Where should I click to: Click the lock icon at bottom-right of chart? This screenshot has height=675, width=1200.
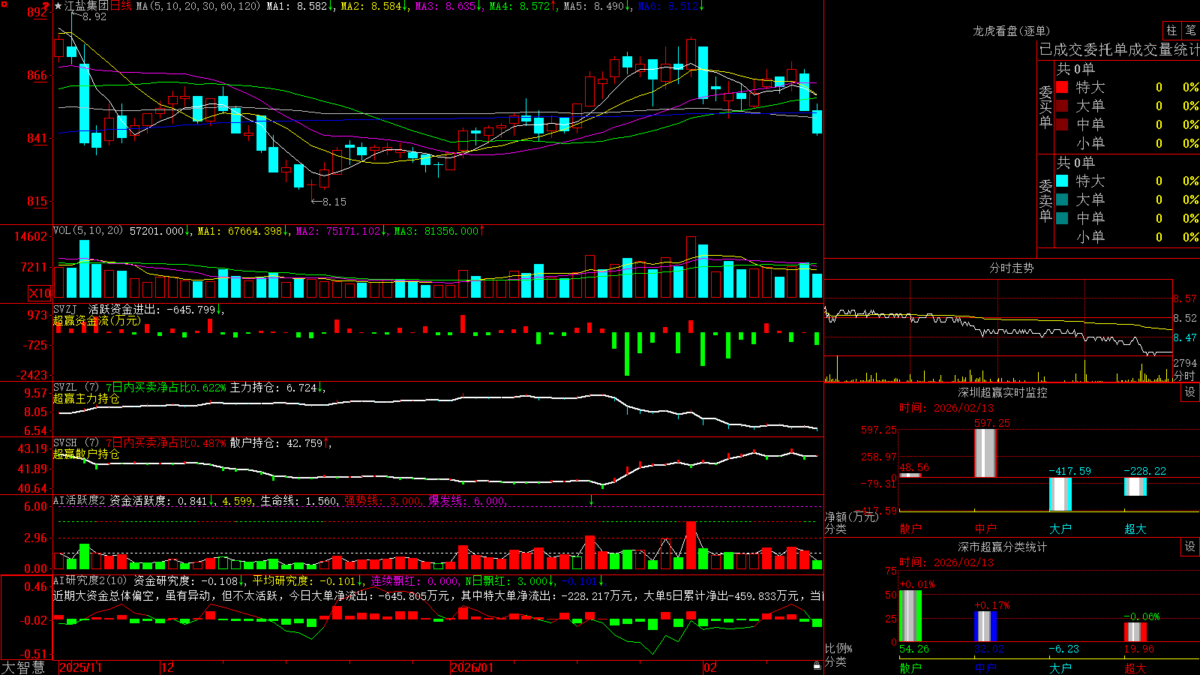tap(817, 665)
